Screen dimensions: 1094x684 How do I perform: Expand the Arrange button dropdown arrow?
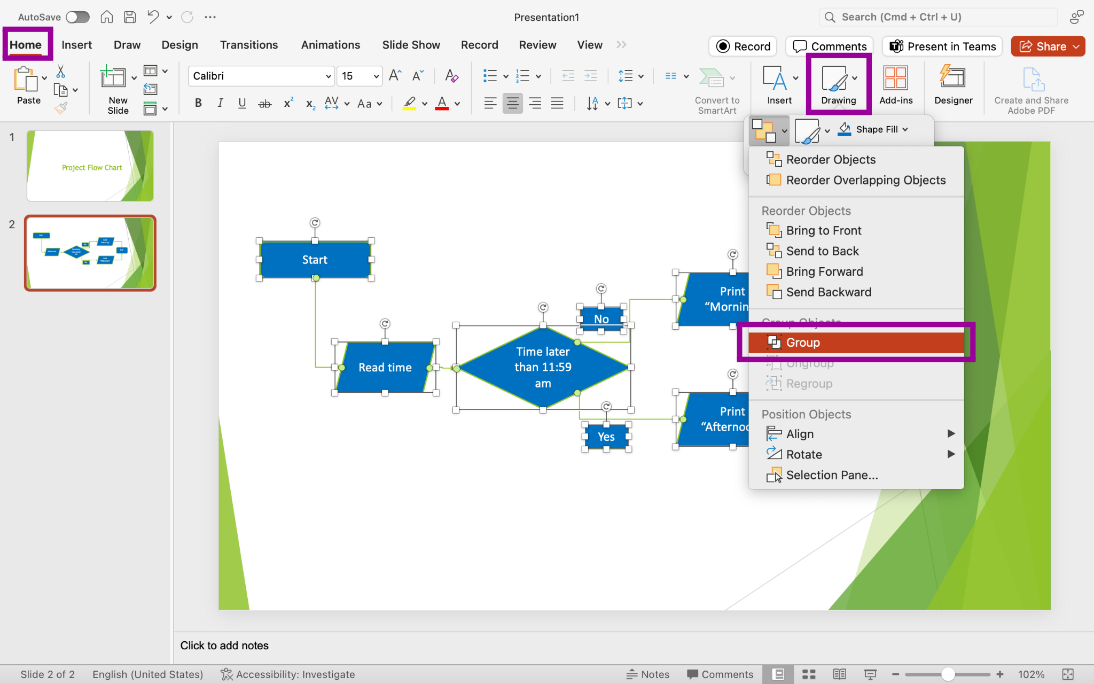coord(784,131)
